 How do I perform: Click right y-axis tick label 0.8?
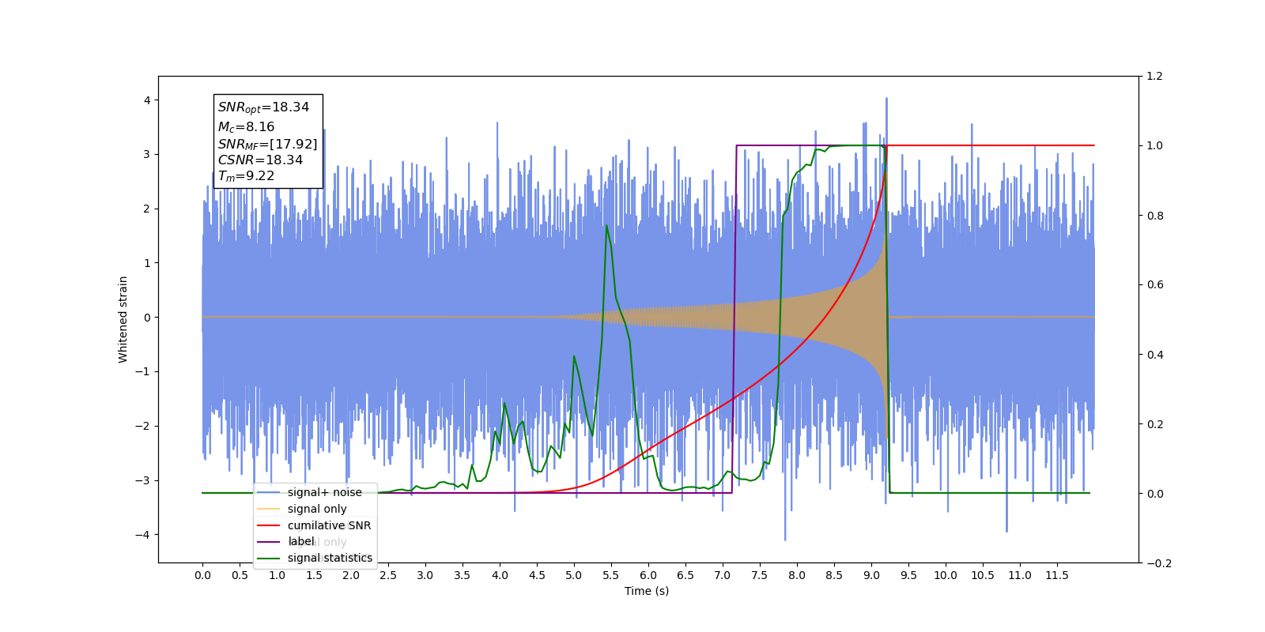1154,216
